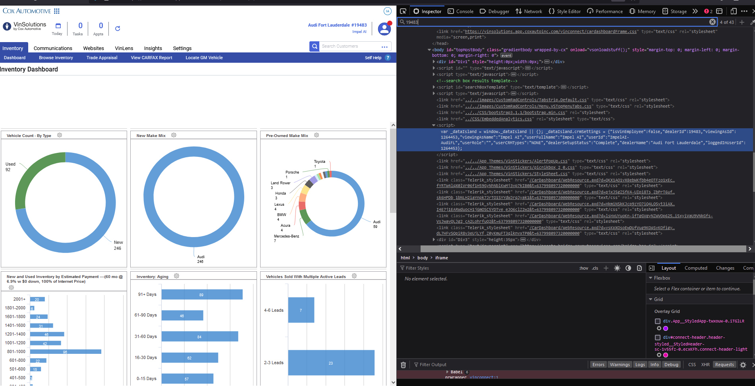Click the console trash clear icon
755x386 pixels.
(x=403, y=365)
